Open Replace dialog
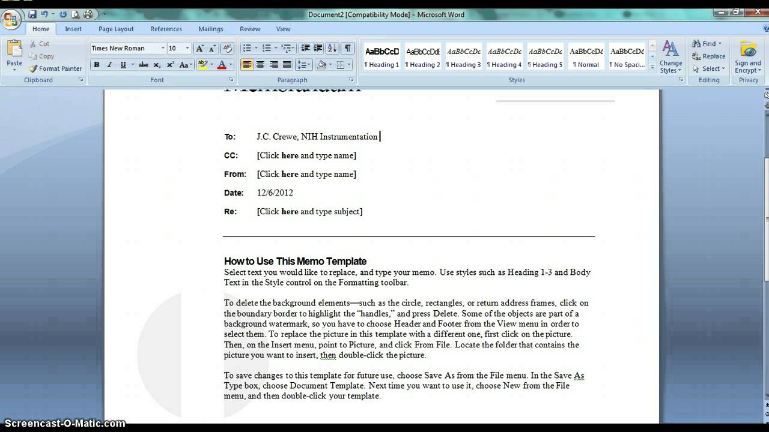This screenshot has height=432, width=769. click(x=708, y=56)
